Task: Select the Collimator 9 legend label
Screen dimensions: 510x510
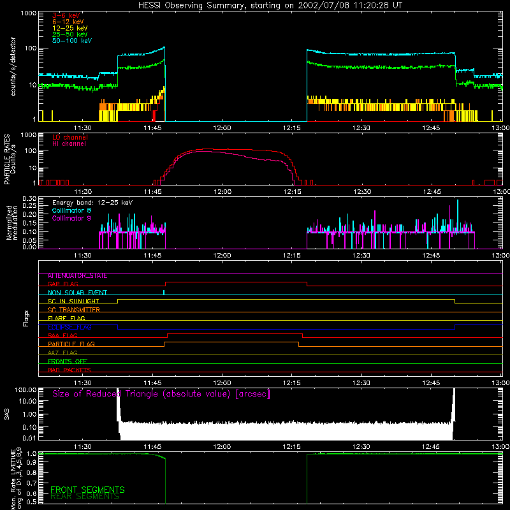Action: (71, 218)
